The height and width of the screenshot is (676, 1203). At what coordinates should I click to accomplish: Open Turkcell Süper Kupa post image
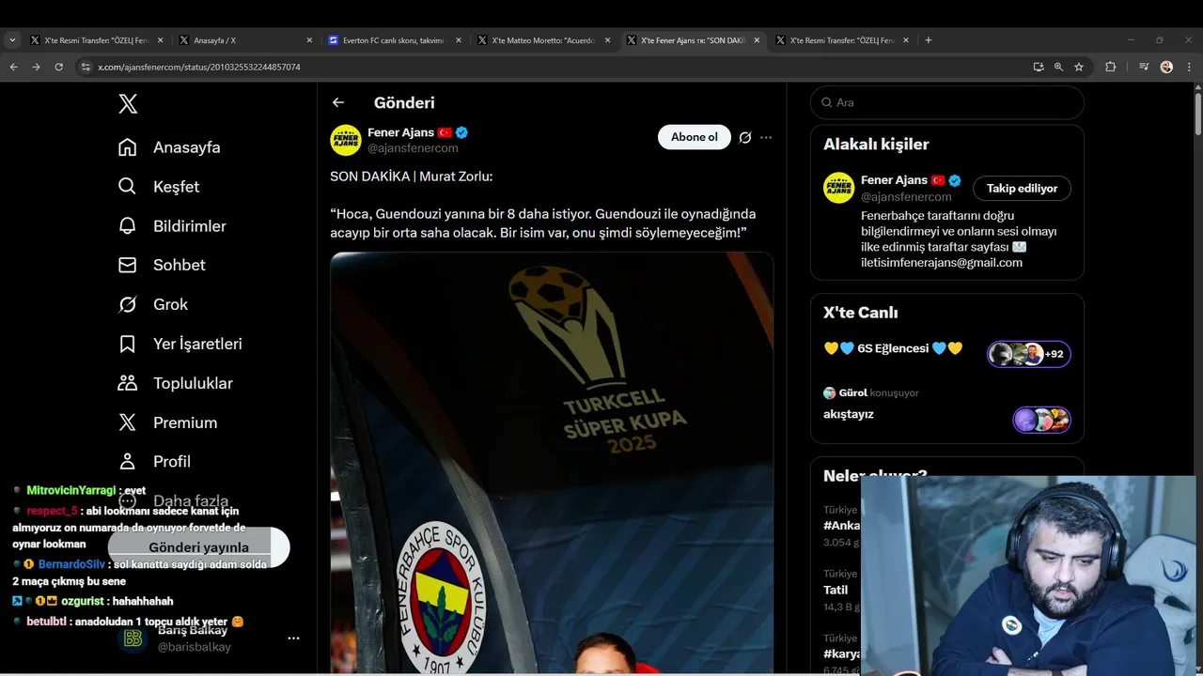click(x=552, y=462)
